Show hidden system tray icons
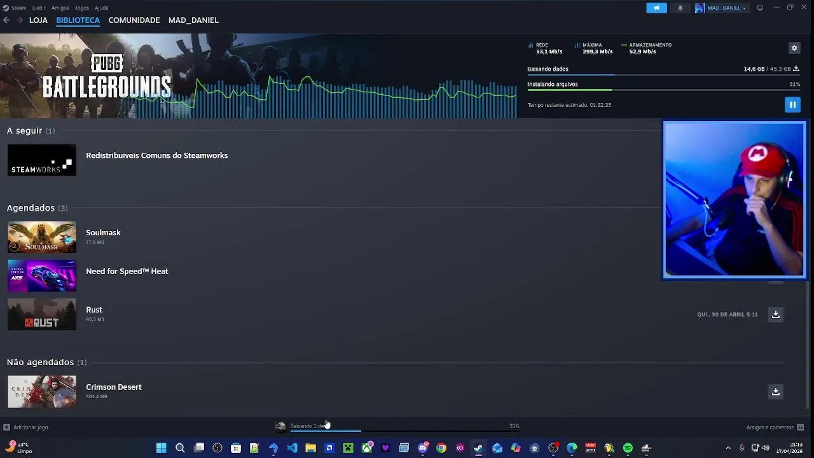Viewport: 814px width, 458px height. point(728,448)
